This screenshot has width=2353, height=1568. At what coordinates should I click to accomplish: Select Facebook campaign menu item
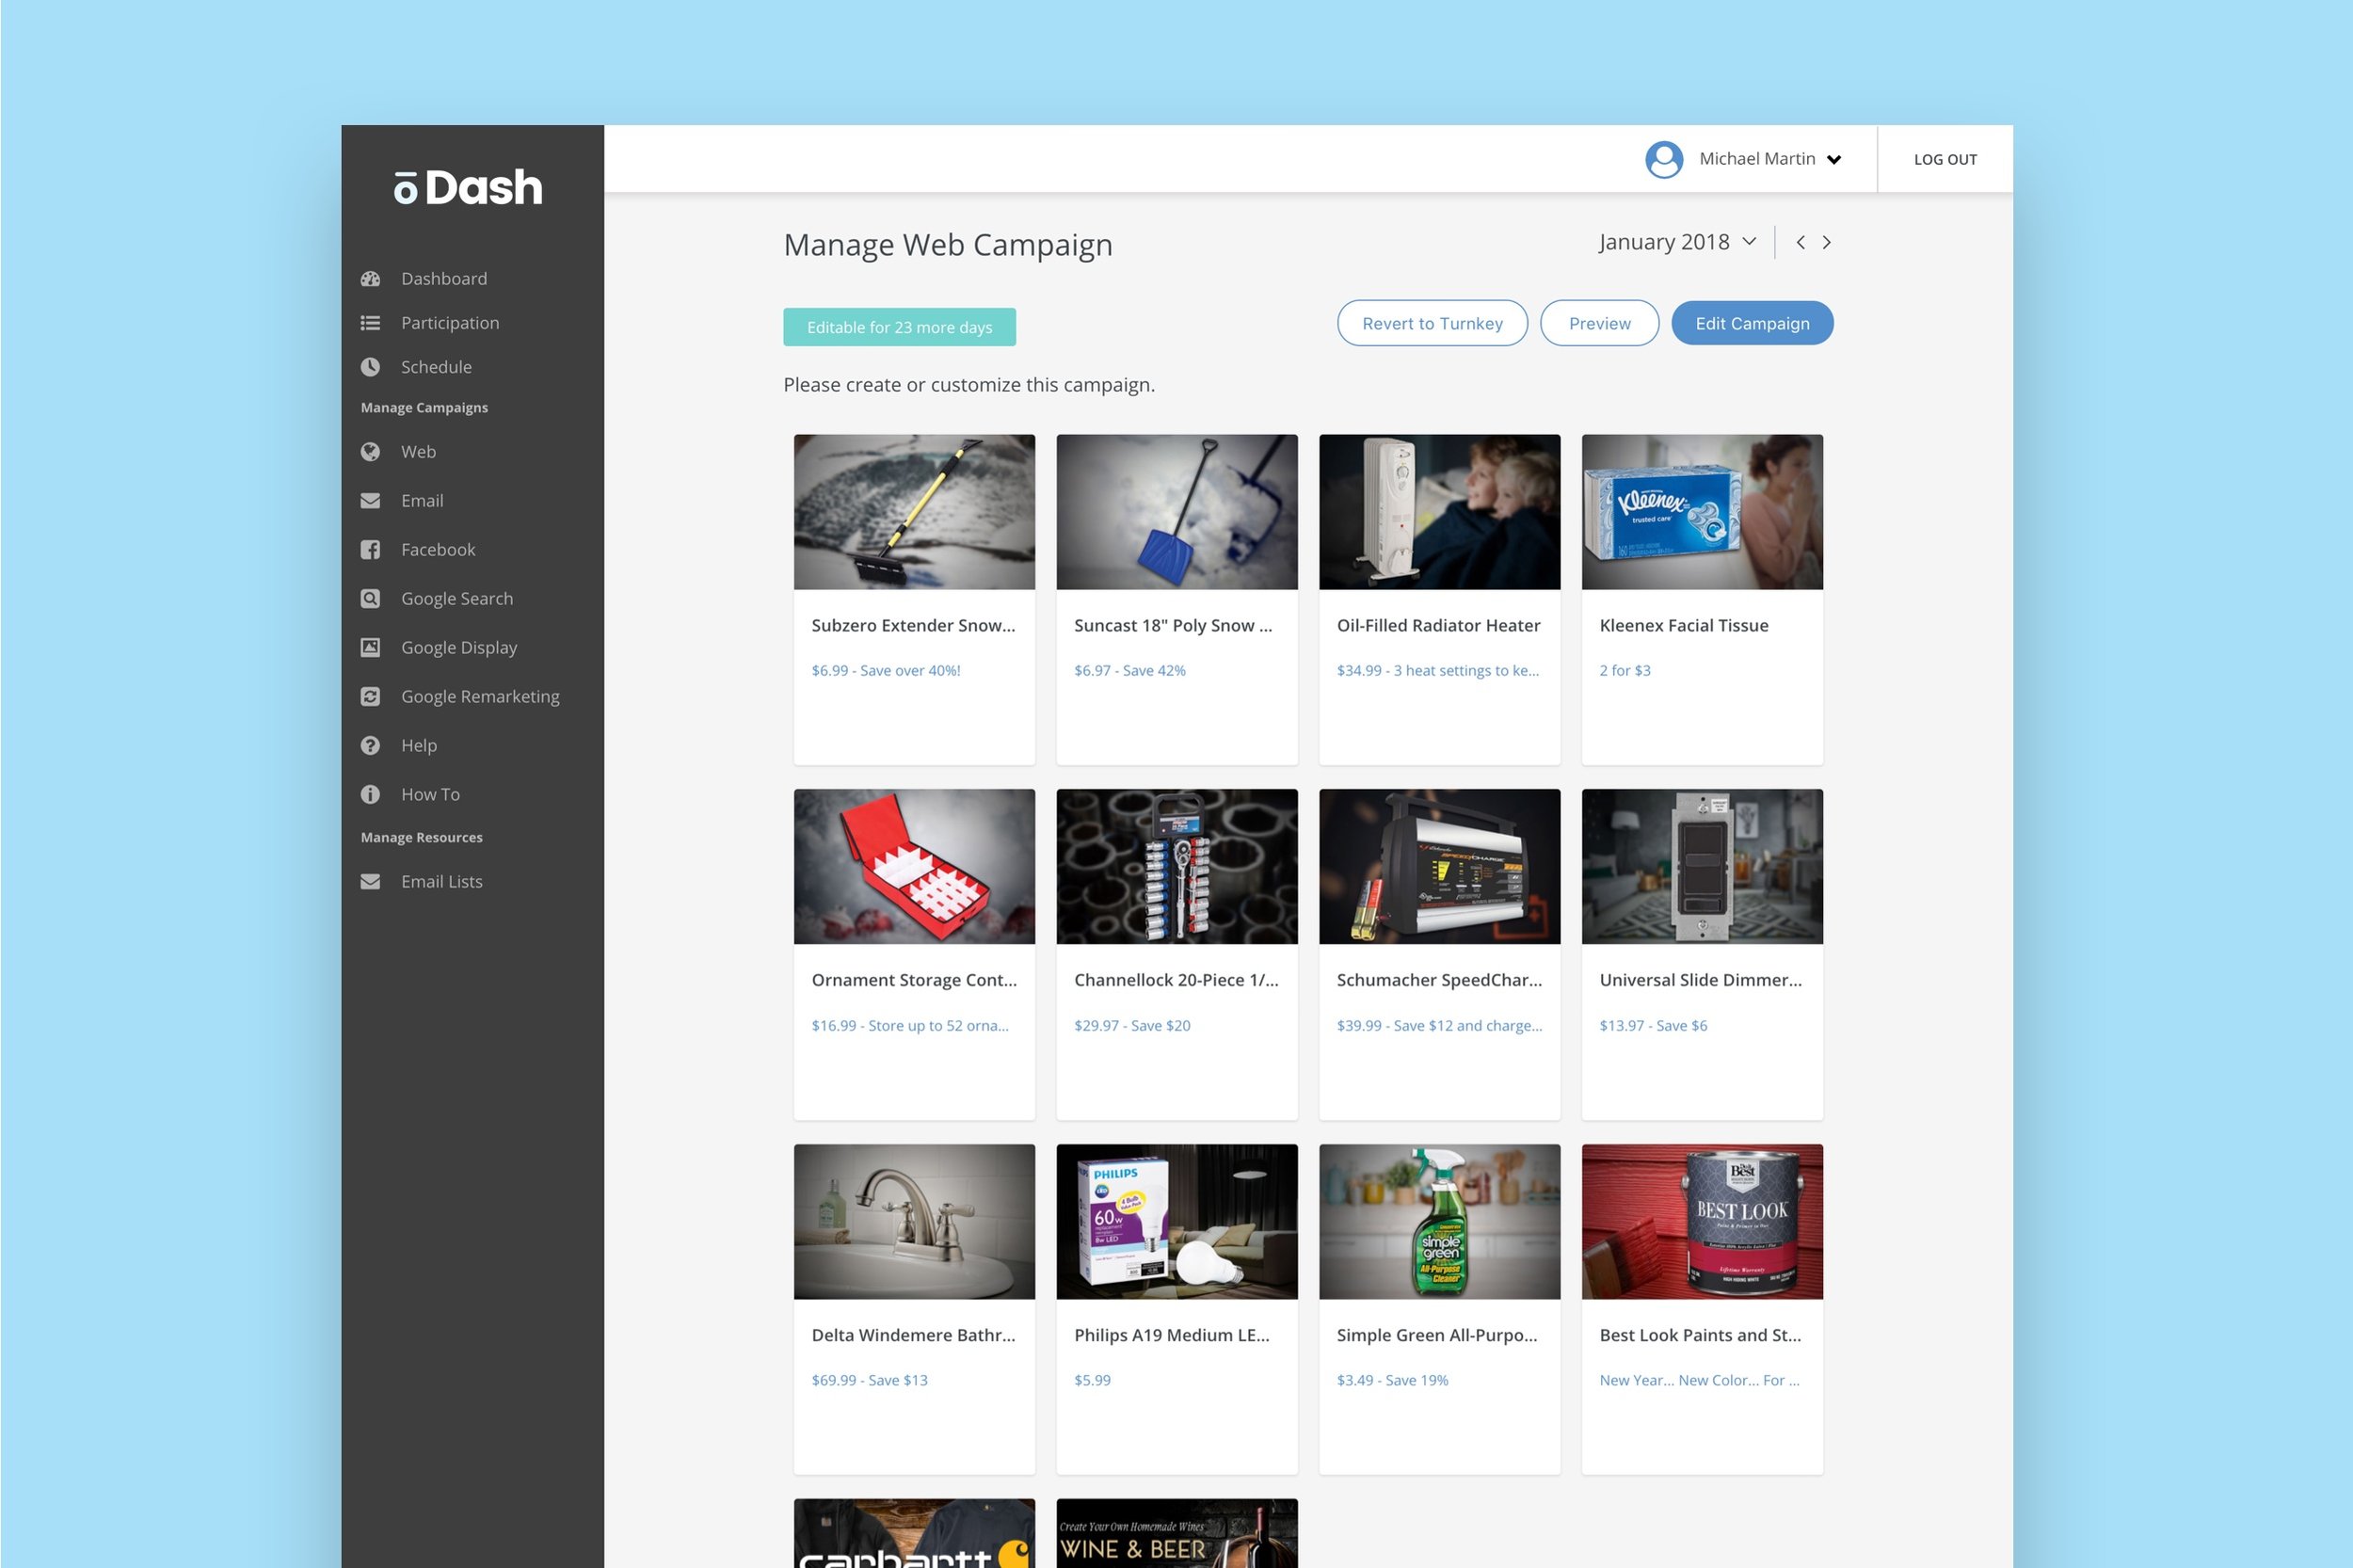(438, 550)
